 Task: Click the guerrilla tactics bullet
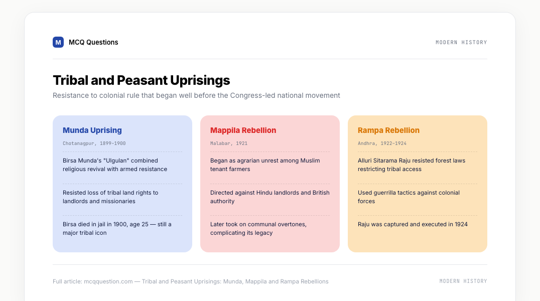point(409,197)
